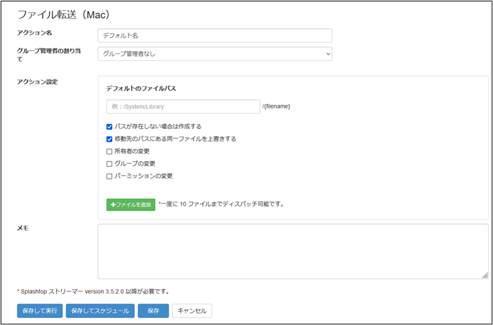Click the 一度に 10 ファイルまで note text

pos(222,204)
